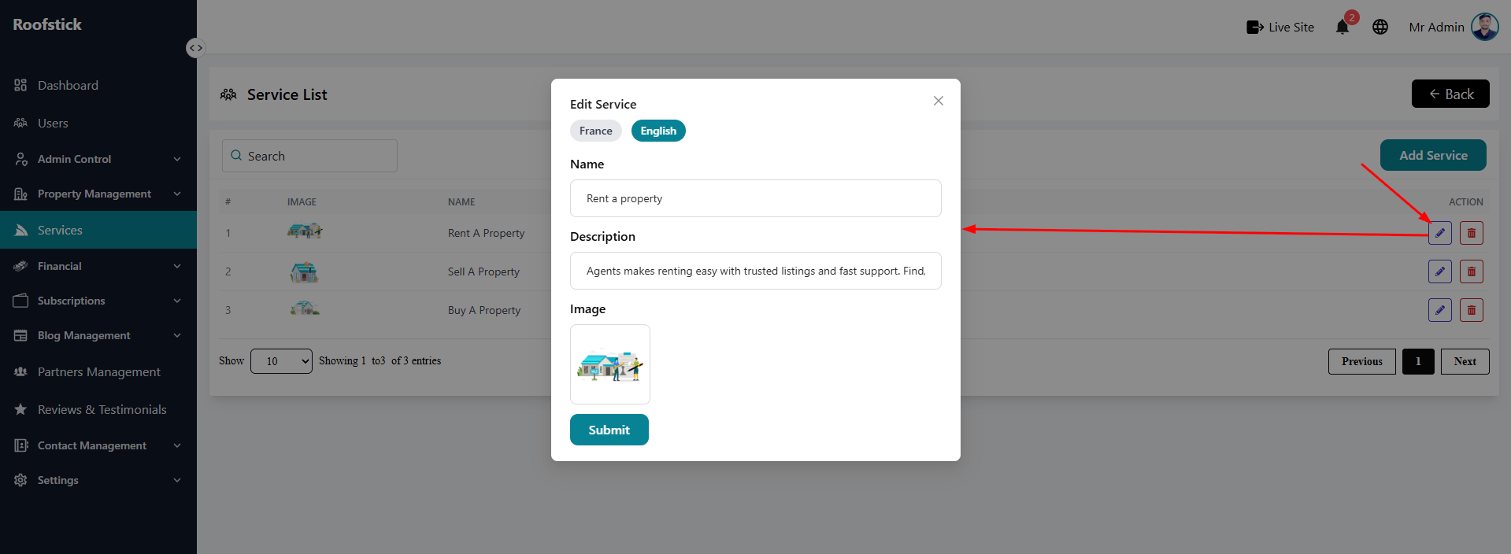This screenshot has width=1511, height=554.
Task: Expand the Blog Management chevron
Action: [177, 335]
